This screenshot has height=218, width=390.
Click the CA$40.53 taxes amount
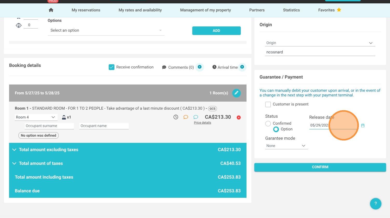click(x=230, y=163)
